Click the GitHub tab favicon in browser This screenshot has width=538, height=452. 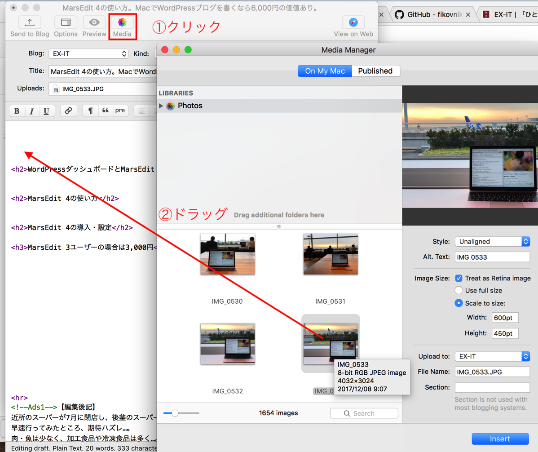pyautogui.click(x=399, y=14)
